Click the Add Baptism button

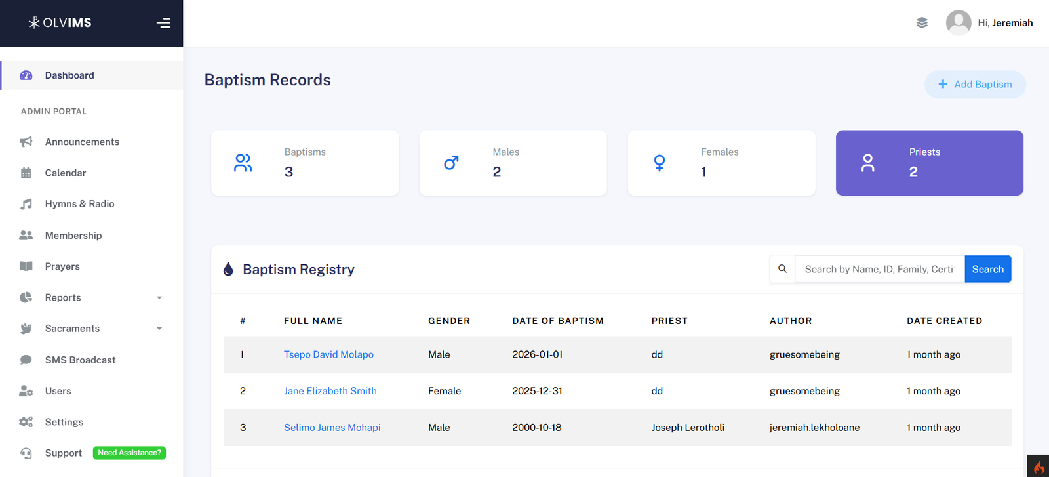click(x=975, y=85)
